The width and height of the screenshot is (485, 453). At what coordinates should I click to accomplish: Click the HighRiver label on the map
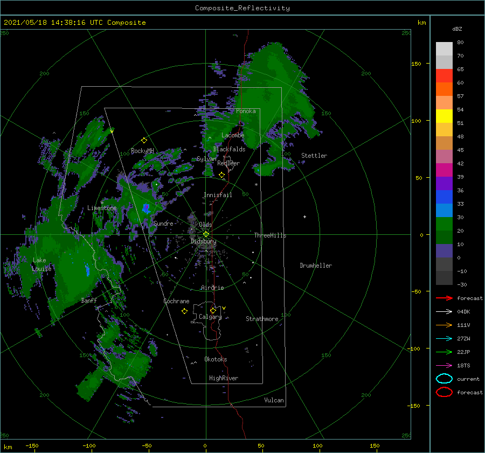tap(224, 378)
